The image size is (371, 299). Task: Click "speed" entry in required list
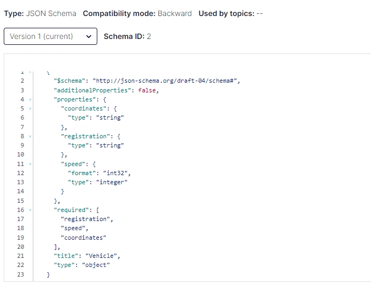[x=73, y=229]
